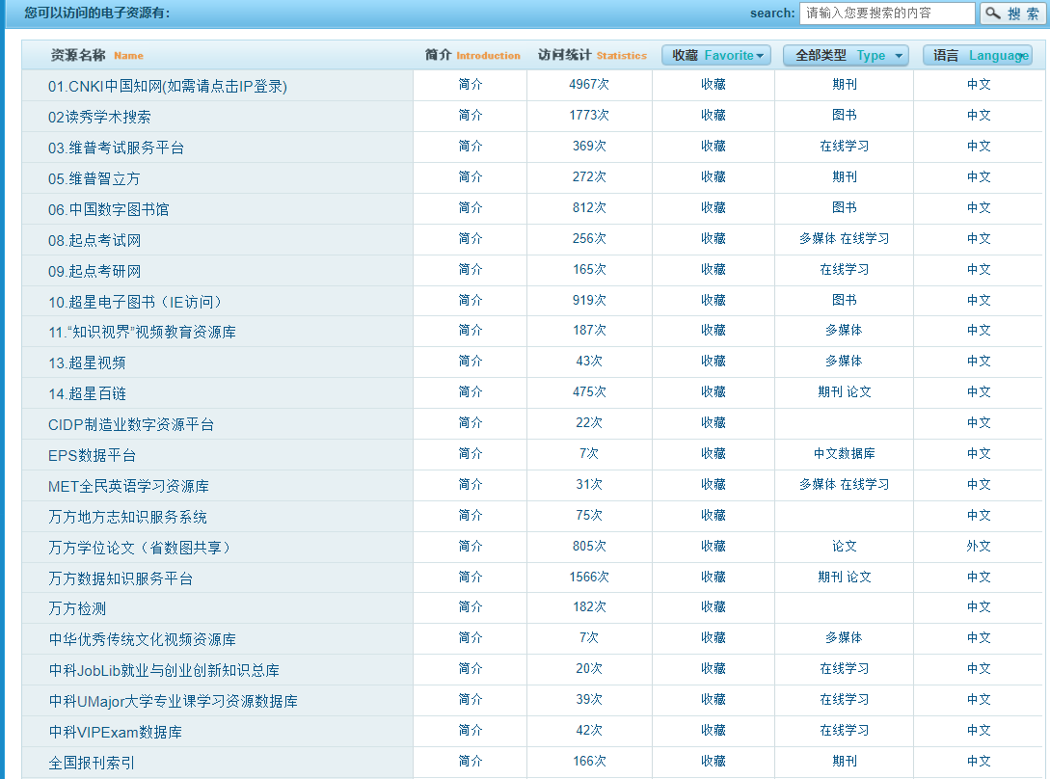Open 02读秀学术搜索 resource
This screenshot has width=1050, height=779.
pos(99,118)
